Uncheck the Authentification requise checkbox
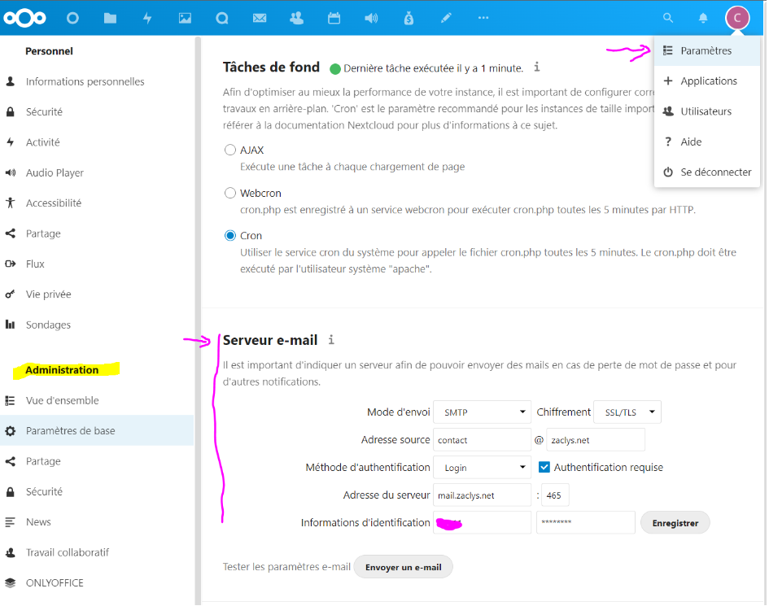 point(545,468)
